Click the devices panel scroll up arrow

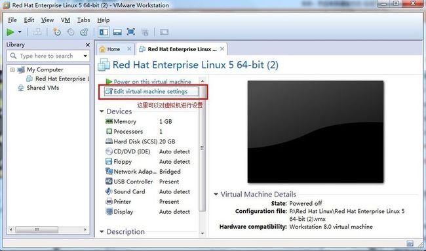point(203,81)
